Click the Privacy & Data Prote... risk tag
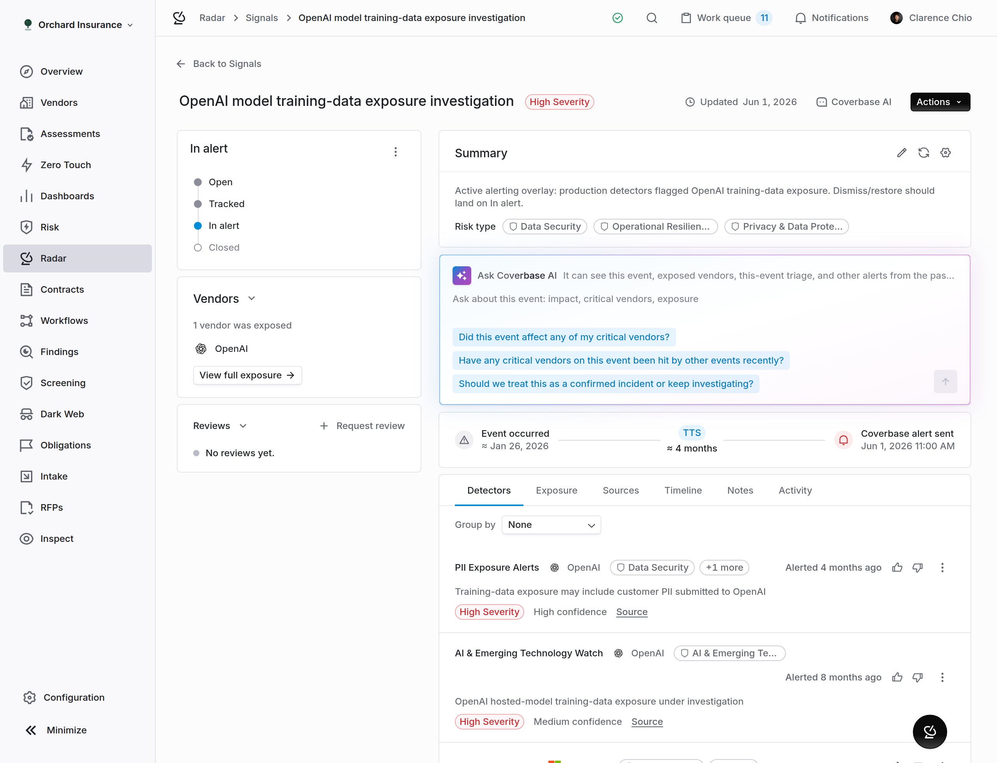997x763 pixels. [x=786, y=226]
